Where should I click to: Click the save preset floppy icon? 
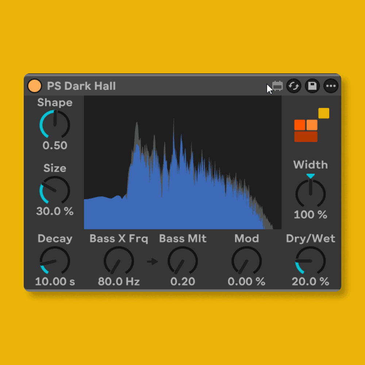312,86
